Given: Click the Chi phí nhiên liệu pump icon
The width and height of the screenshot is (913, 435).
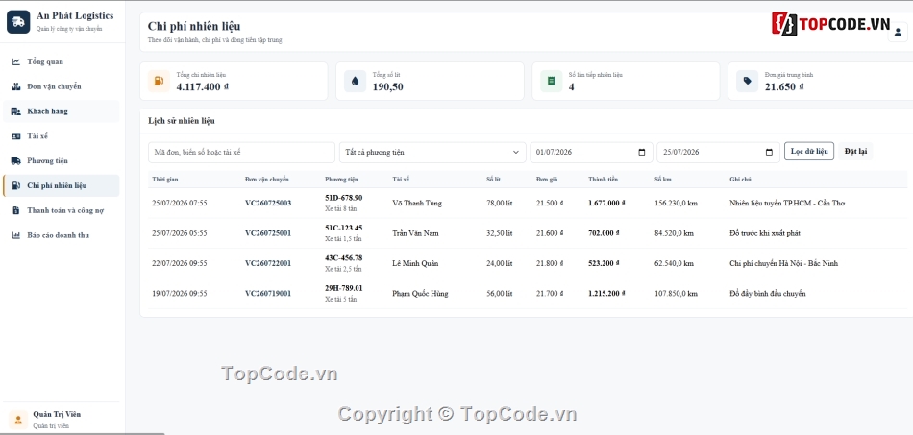Looking at the screenshot, I should click(x=15, y=185).
